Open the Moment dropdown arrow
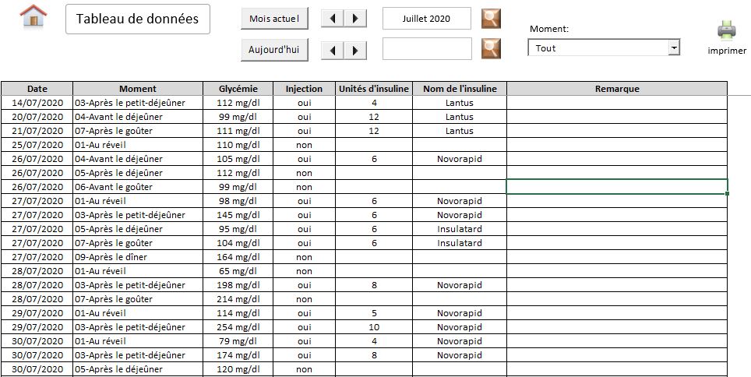The image size is (751, 377). point(674,48)
